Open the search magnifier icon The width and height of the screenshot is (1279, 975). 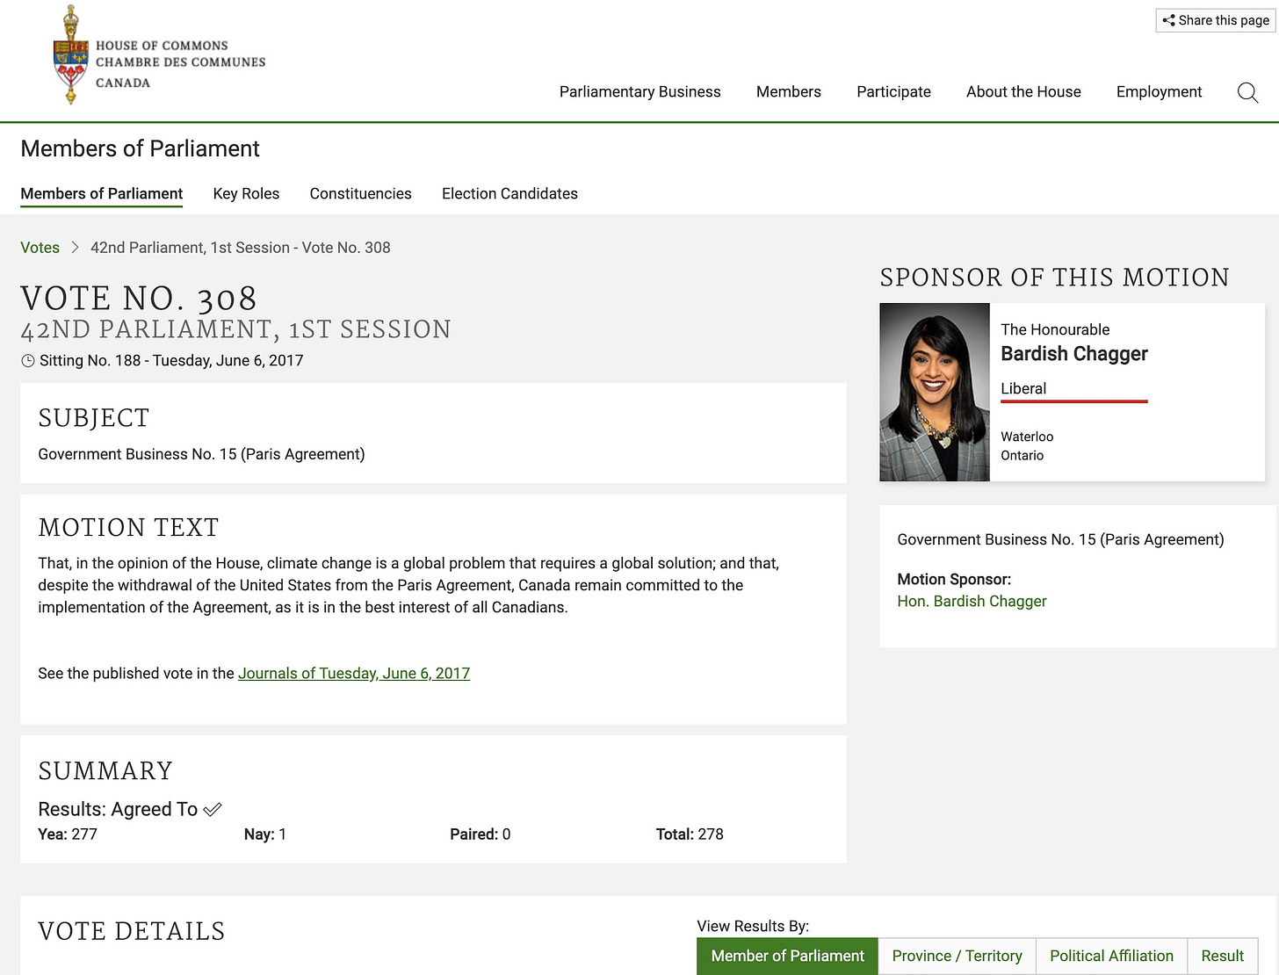1247,92
